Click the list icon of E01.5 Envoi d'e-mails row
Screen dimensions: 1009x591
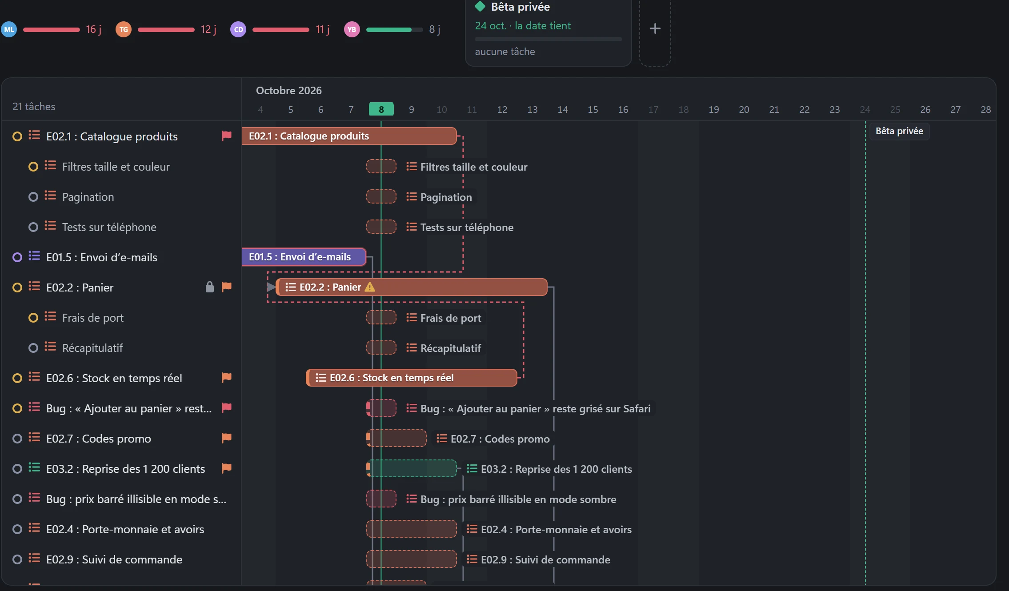coord(34,256)
